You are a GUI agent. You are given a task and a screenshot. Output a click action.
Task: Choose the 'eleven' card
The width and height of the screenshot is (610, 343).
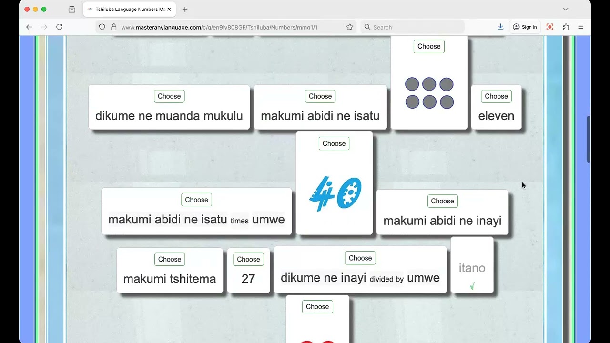point(496,96)
